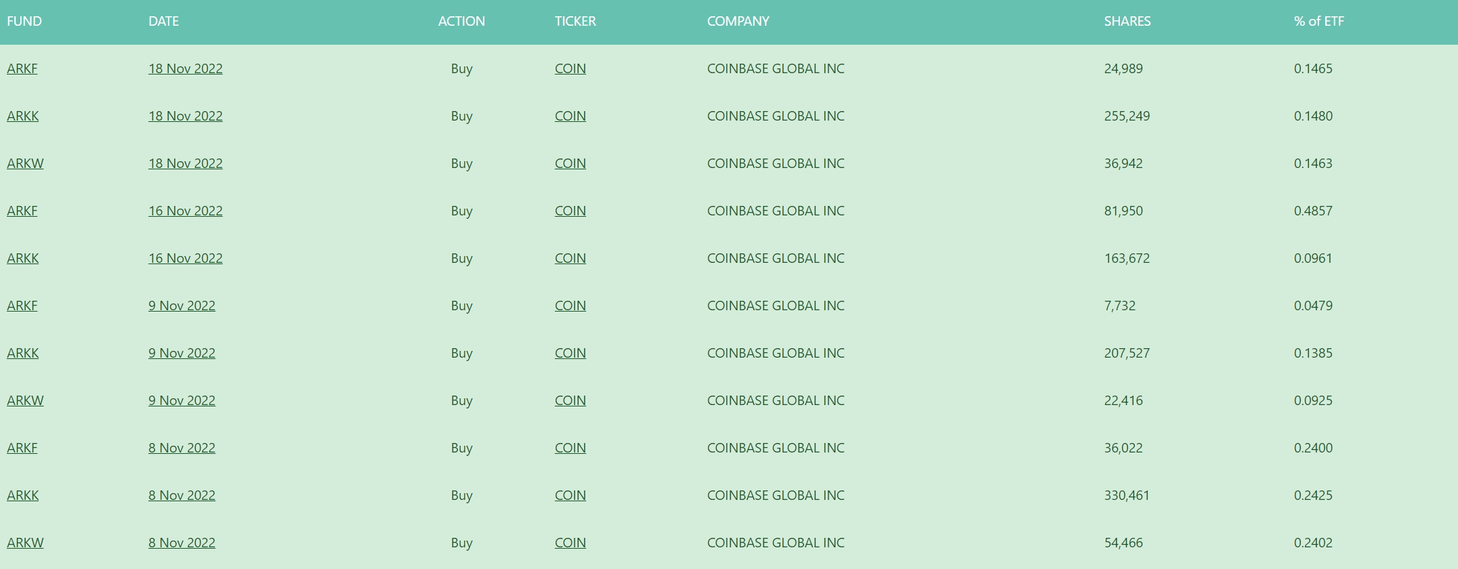Click the COIN ticker for the 54,466 shares row
Viewport: 1458px width, 569px height.
click(x=570, y=543)
